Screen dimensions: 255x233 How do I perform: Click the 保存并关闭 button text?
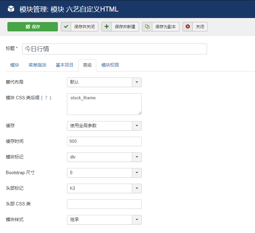pos(84,27)
